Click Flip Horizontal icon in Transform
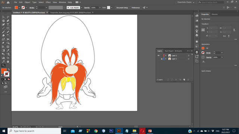This screenshot has height=134, width=239. point(224,36)
